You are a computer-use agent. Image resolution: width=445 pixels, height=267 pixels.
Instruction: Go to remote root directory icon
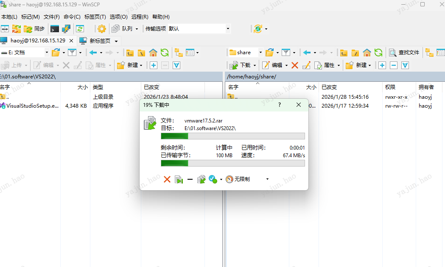(355, 53)
